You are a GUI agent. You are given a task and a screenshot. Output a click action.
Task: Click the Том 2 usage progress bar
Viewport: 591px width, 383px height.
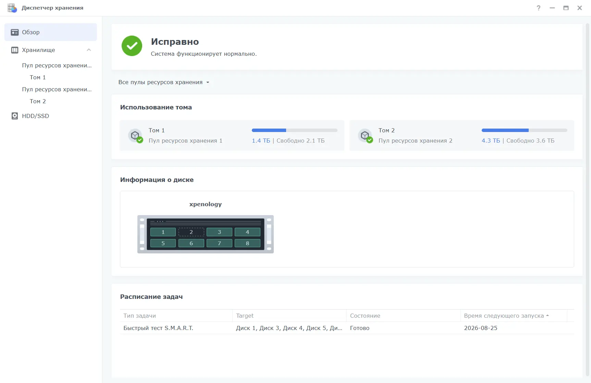pyautogui.click(x=525, y=130)
